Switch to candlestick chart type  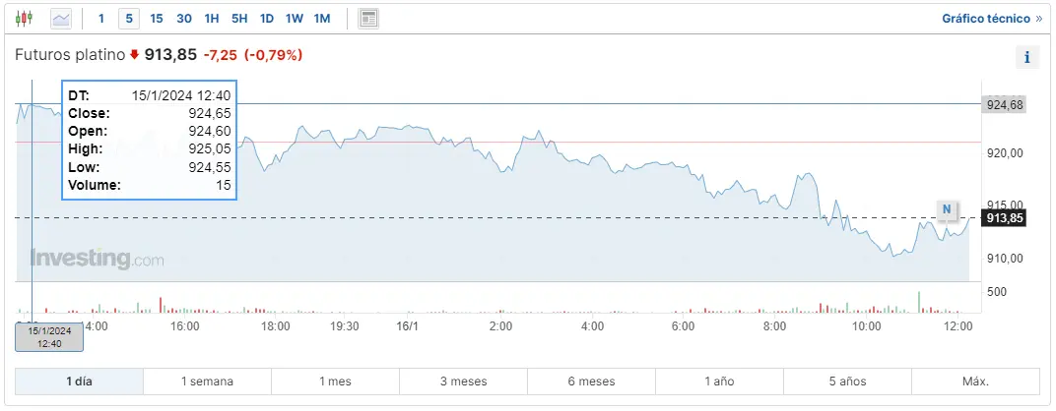coord(25,19)
